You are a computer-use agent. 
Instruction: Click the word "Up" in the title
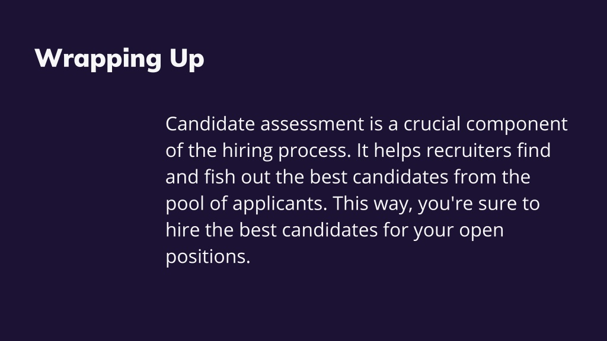click(187, 59)
